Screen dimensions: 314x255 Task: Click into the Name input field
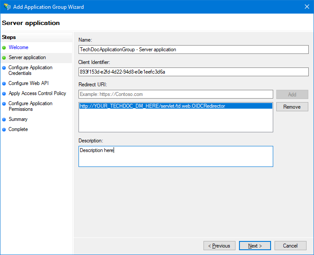point(193,50)
